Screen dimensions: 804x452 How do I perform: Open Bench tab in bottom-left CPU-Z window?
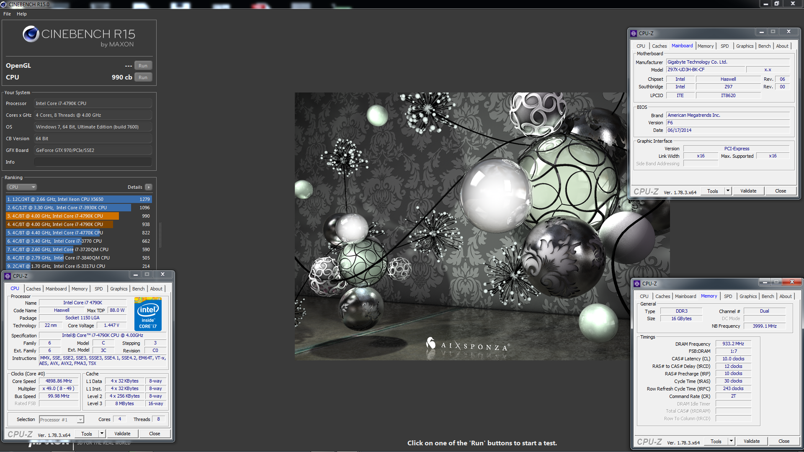point(139,289)
